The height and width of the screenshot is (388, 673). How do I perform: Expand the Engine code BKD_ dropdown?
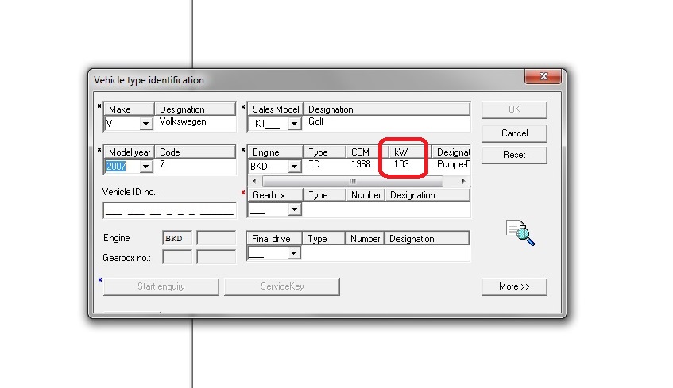pyautogui.click(x=294, y=167)
